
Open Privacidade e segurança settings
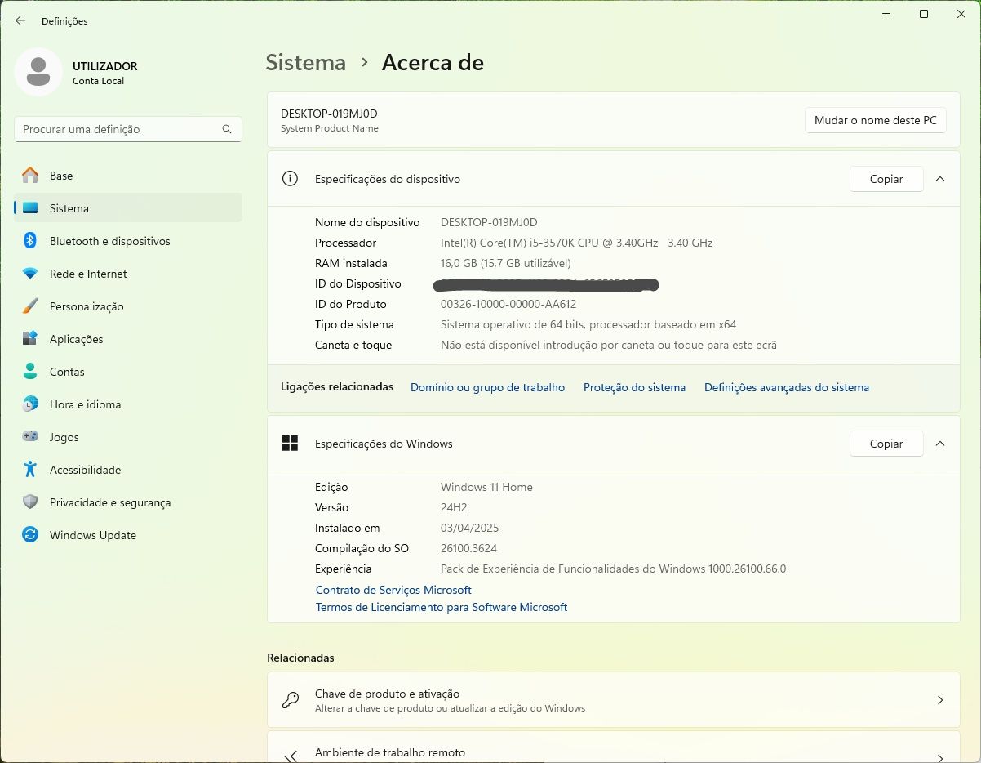coord(128,502)
